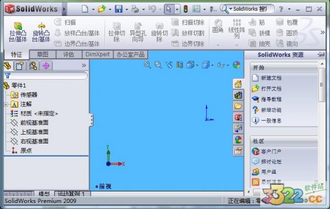Viewport: 330px width, 209px height.
Task: Open the Options list icon
Action: (196, 9)
